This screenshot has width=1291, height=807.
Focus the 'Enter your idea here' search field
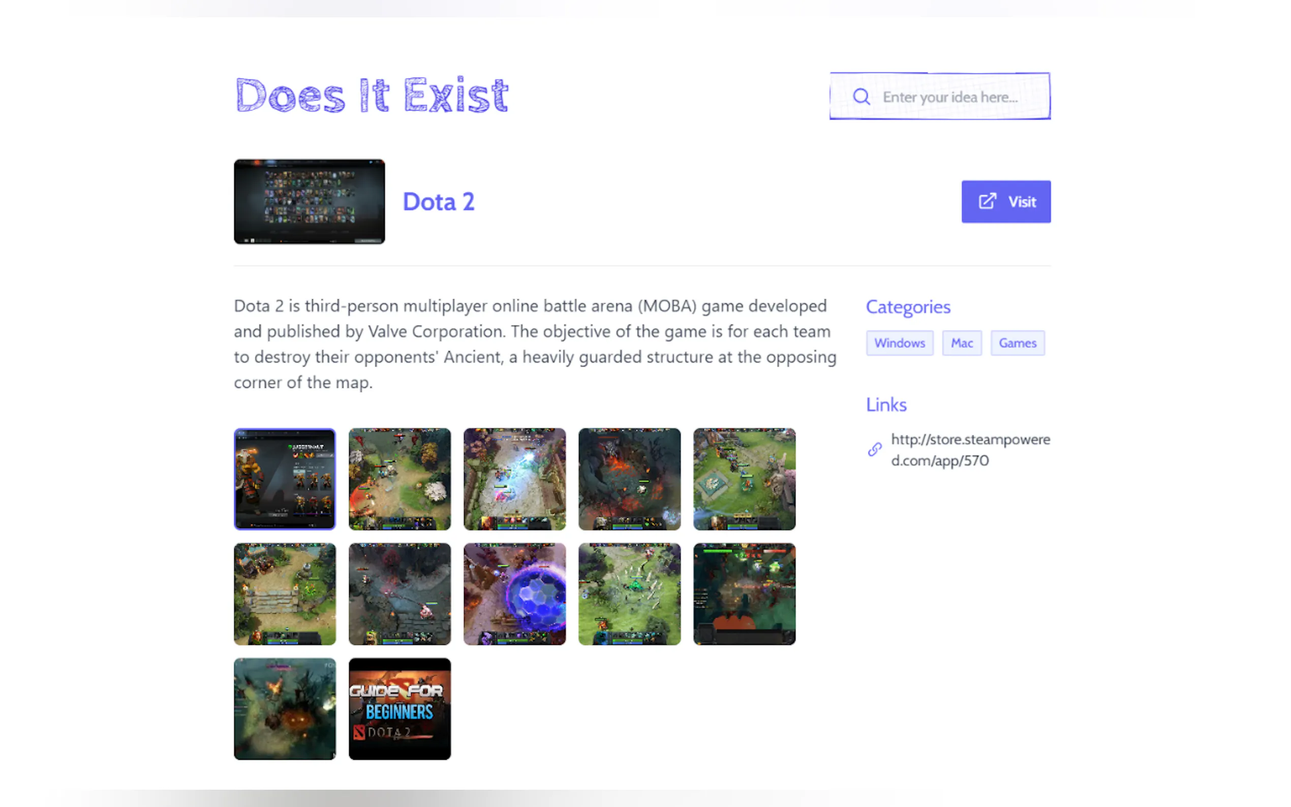(x=940, y=96)
